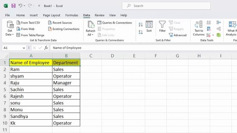Open the File menu

click(x=7, y=15)
